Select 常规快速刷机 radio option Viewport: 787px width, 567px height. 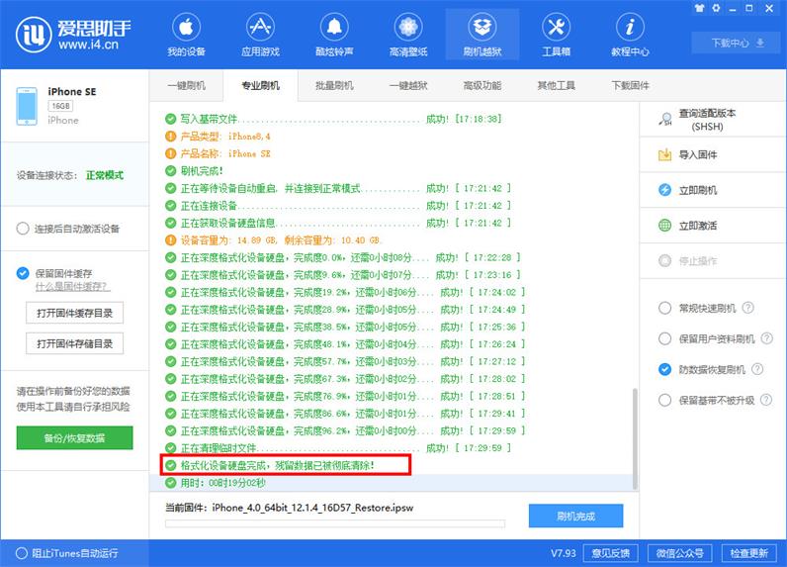[664, 308]
